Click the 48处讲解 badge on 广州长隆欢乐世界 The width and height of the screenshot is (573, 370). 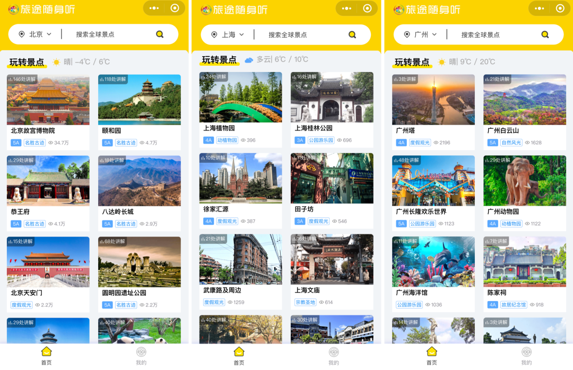pos(406,160)
